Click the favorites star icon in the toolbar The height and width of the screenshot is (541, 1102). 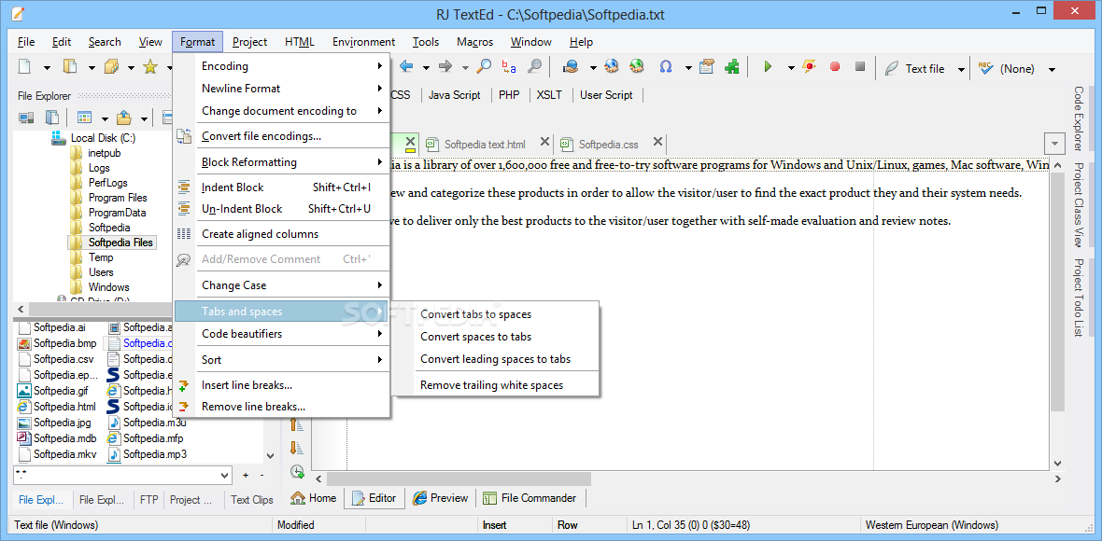(149, 67)
